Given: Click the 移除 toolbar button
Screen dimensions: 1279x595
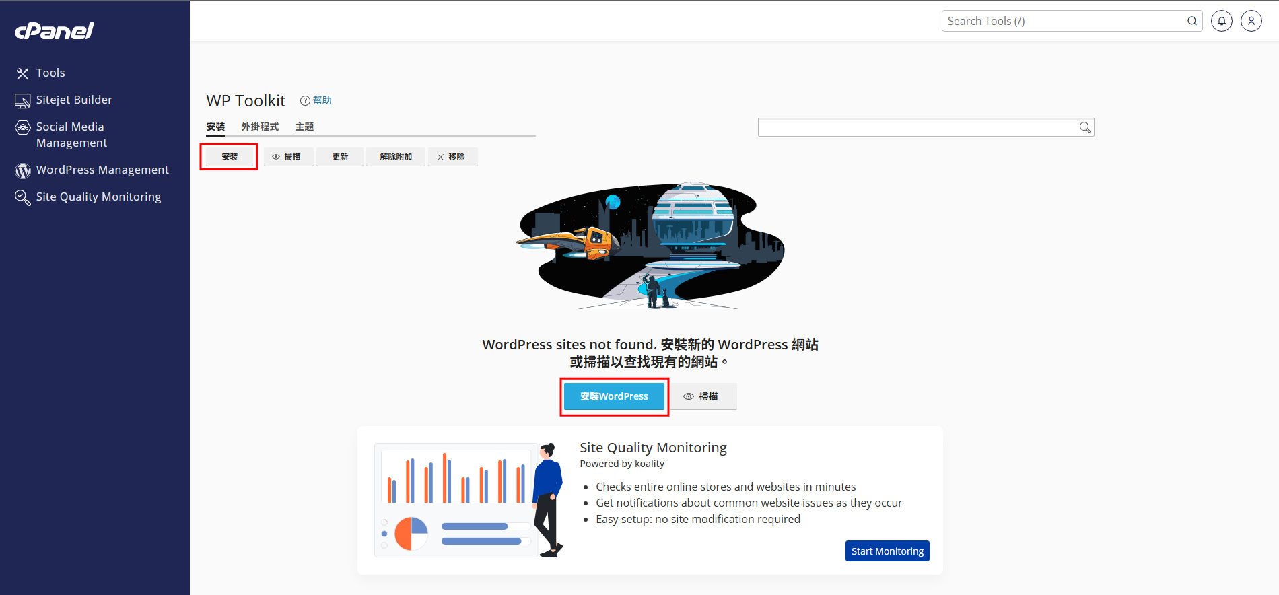Looking at the screenshot, I should (x=452, y=157).
